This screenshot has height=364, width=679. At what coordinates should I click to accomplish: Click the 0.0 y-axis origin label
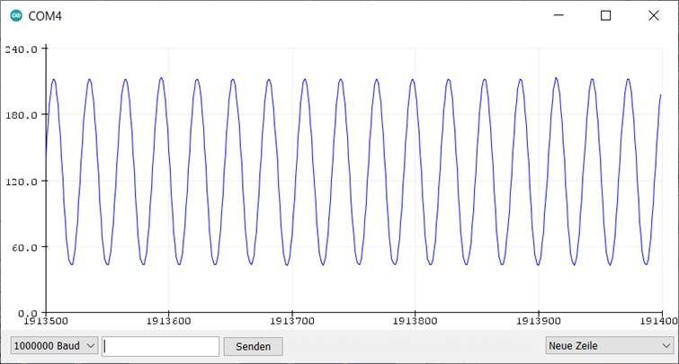(x=27, y=313)
